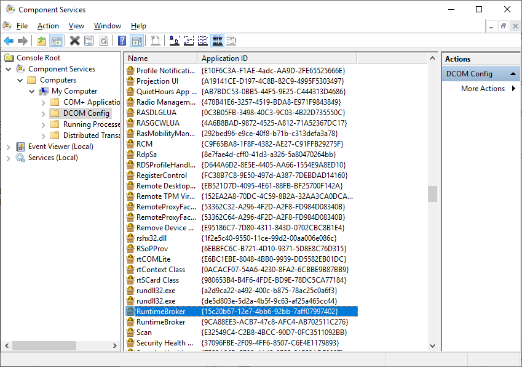Collapse the My Computer tree node
The height and width of the screenshot is (367, 522).
click(31, 91)
